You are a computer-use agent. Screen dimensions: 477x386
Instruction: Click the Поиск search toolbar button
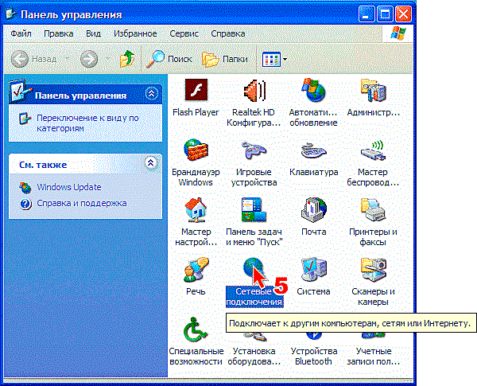pyautogui.click(x=169, y=59)
